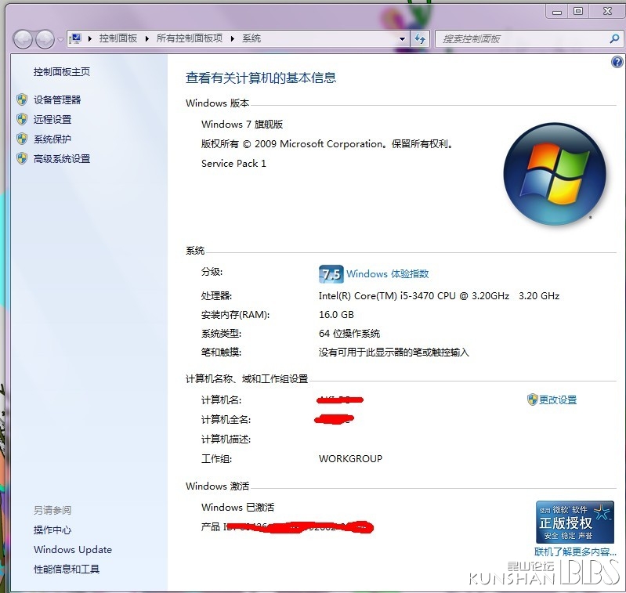Click the shield icon beside 更改设置
This screenshot has height=593, width=626.
click(x=533, y=400)
